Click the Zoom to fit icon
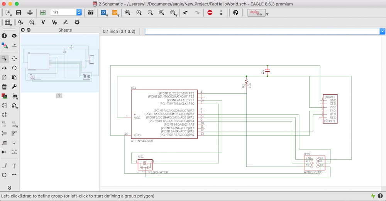Image resolution: width=386 pixels, height=201 pixels. point(127,13)
